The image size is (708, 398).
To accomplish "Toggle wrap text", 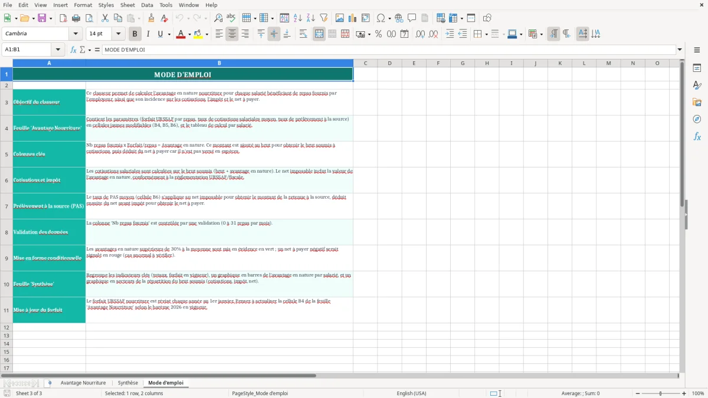I will [x=303, y=34].
